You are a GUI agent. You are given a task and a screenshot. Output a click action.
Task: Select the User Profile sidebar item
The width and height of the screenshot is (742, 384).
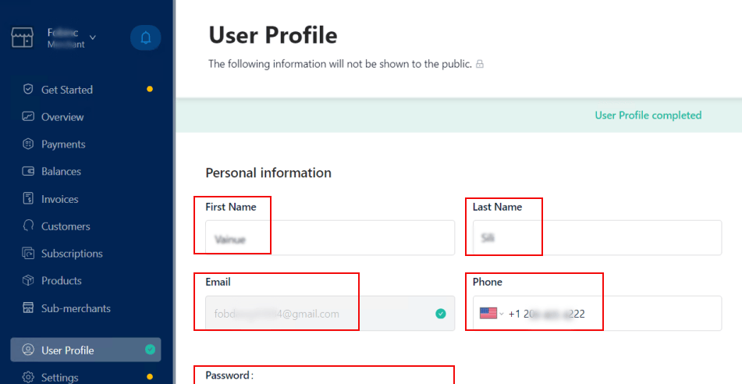click(x=86, y=350)
